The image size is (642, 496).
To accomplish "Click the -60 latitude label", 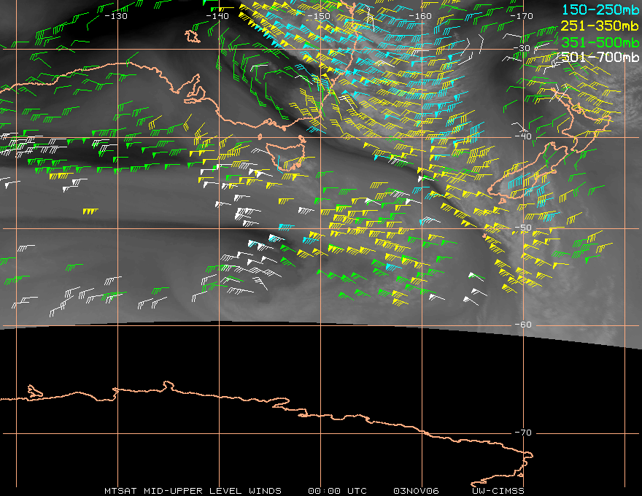I will tap(523, 325).
